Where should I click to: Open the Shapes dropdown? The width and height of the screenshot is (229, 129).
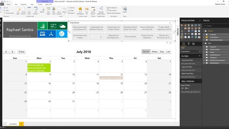[x=72, y=13]
